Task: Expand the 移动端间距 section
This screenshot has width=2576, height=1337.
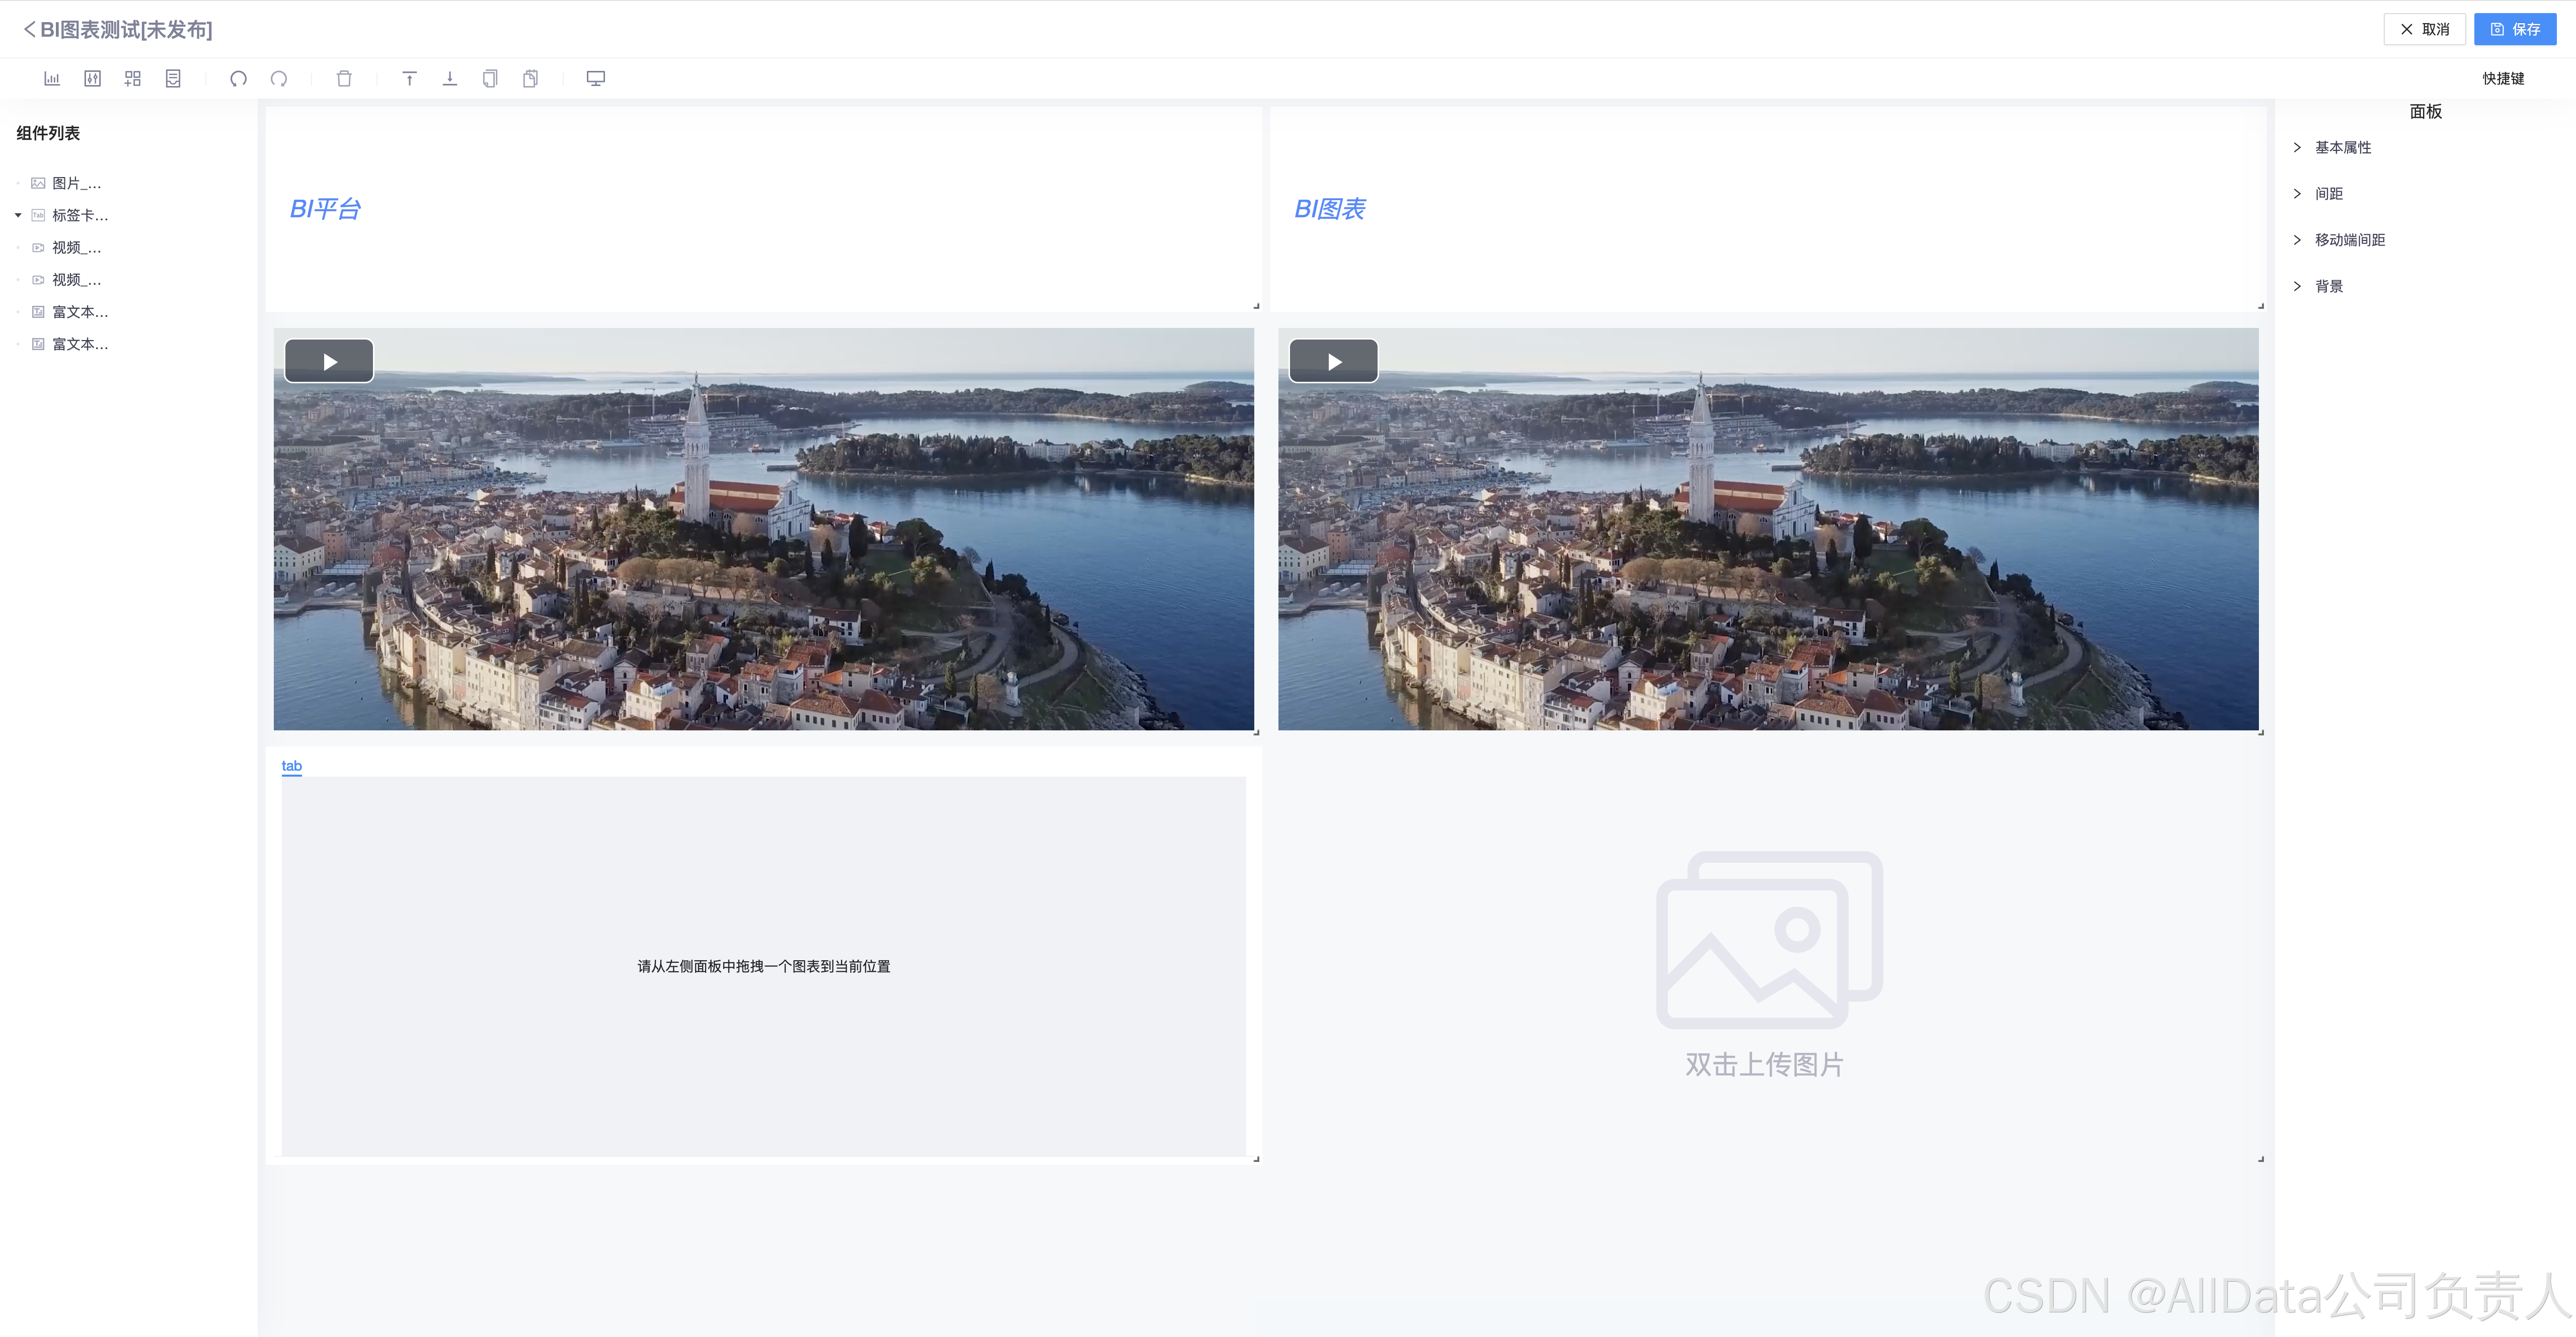Action: (x=2349, y=240)
